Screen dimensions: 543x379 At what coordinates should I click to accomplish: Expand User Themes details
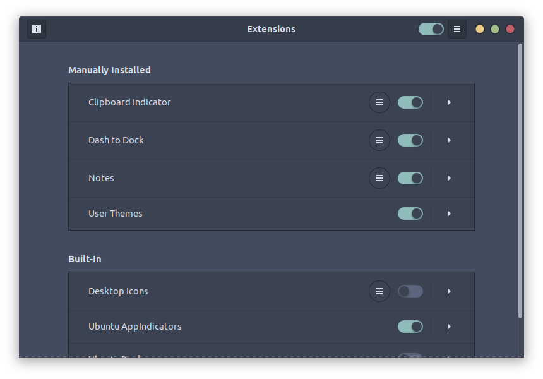[x=449, y=214]
